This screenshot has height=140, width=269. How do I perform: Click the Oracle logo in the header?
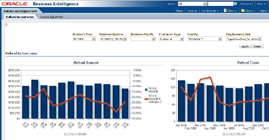tap(15, 4)
